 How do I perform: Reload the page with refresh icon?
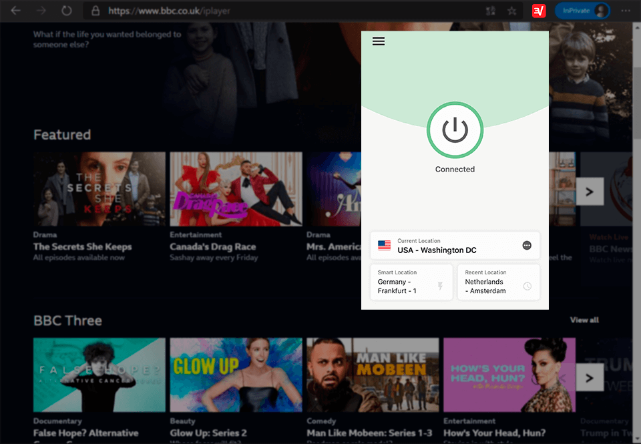pyautogui.click(x=66, y=11)
